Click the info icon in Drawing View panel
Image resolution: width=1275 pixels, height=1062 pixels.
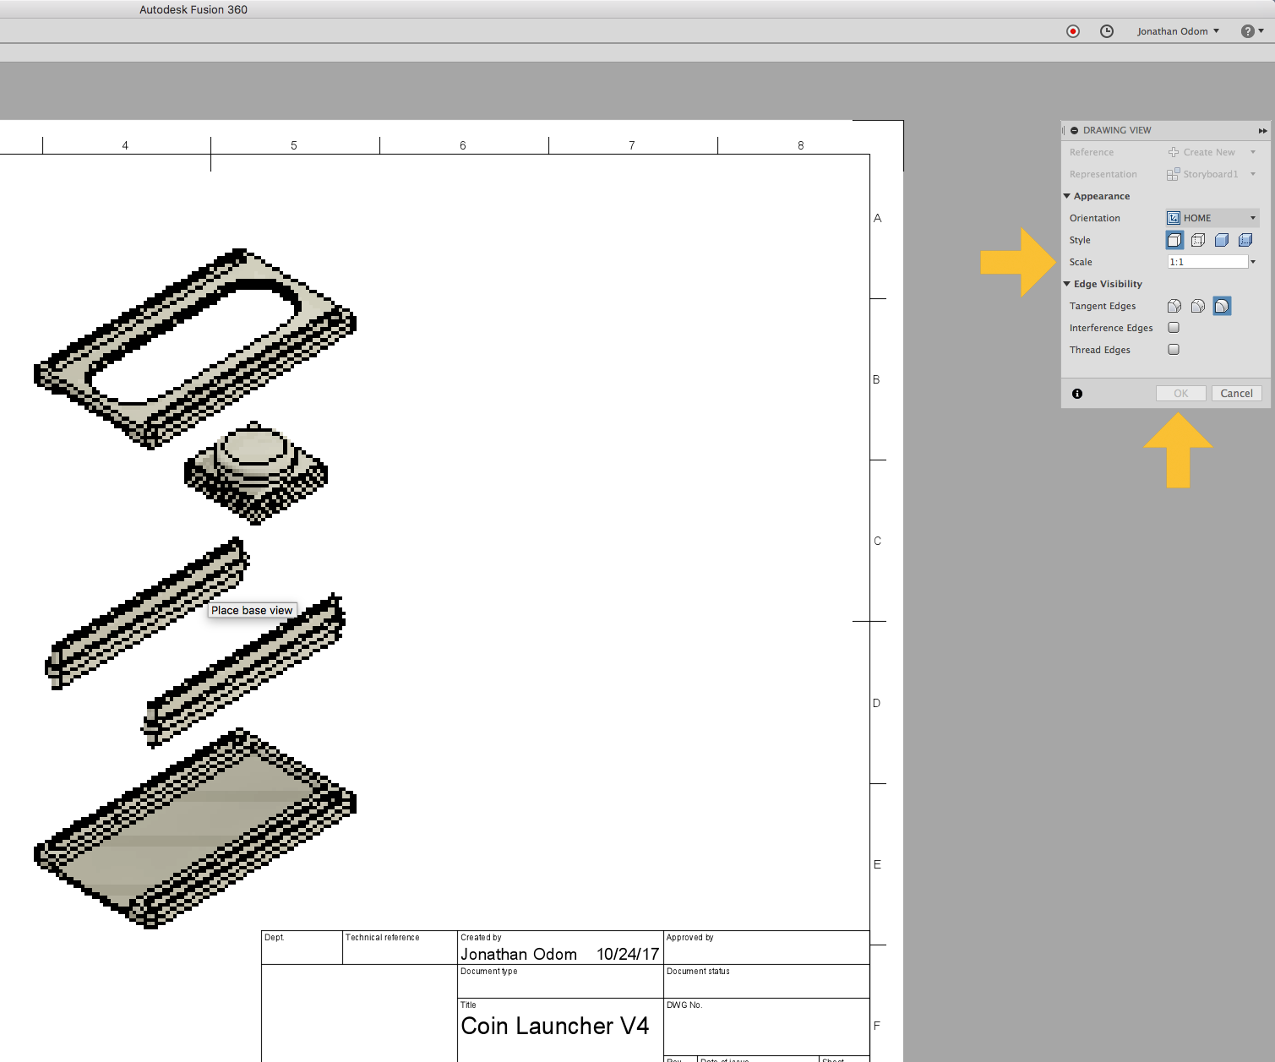(1077, 393)
